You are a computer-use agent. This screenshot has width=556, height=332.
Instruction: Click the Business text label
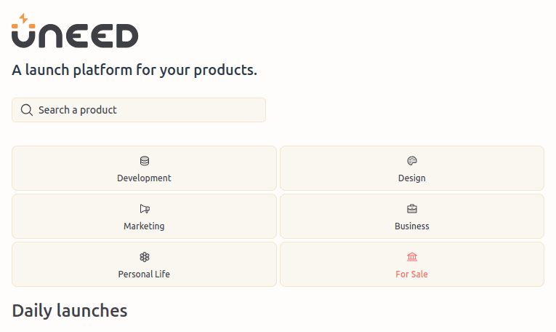412,226
